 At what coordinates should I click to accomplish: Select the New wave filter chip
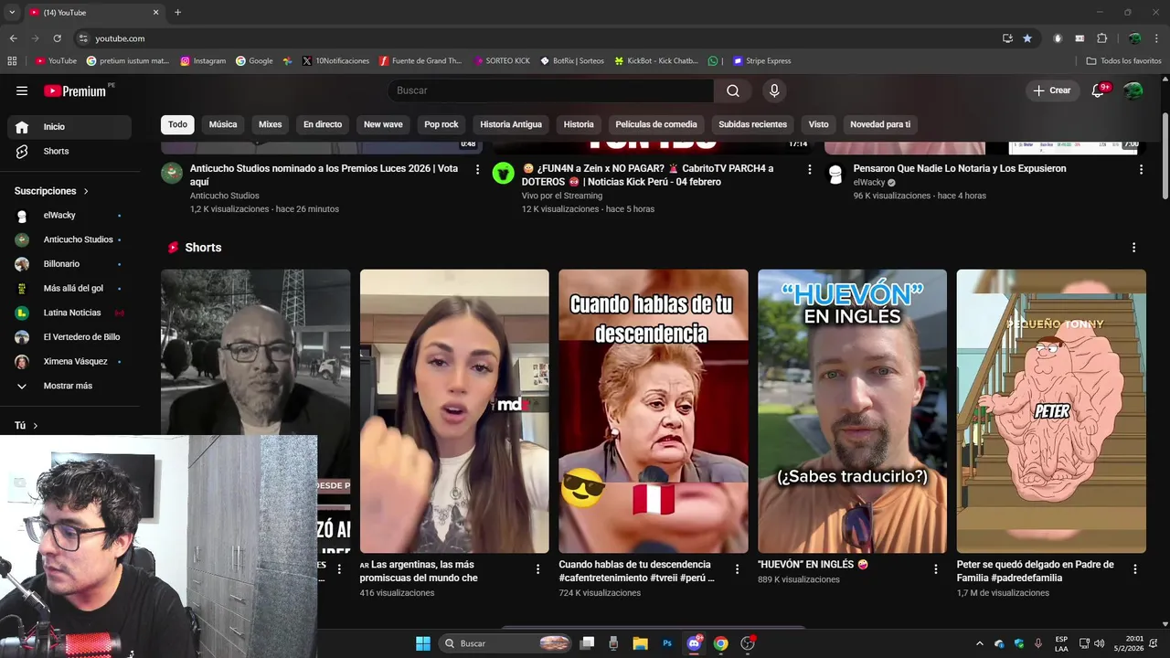point(383,124)
